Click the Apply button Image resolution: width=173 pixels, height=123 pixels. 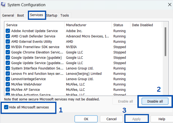(x=137, y=119)
